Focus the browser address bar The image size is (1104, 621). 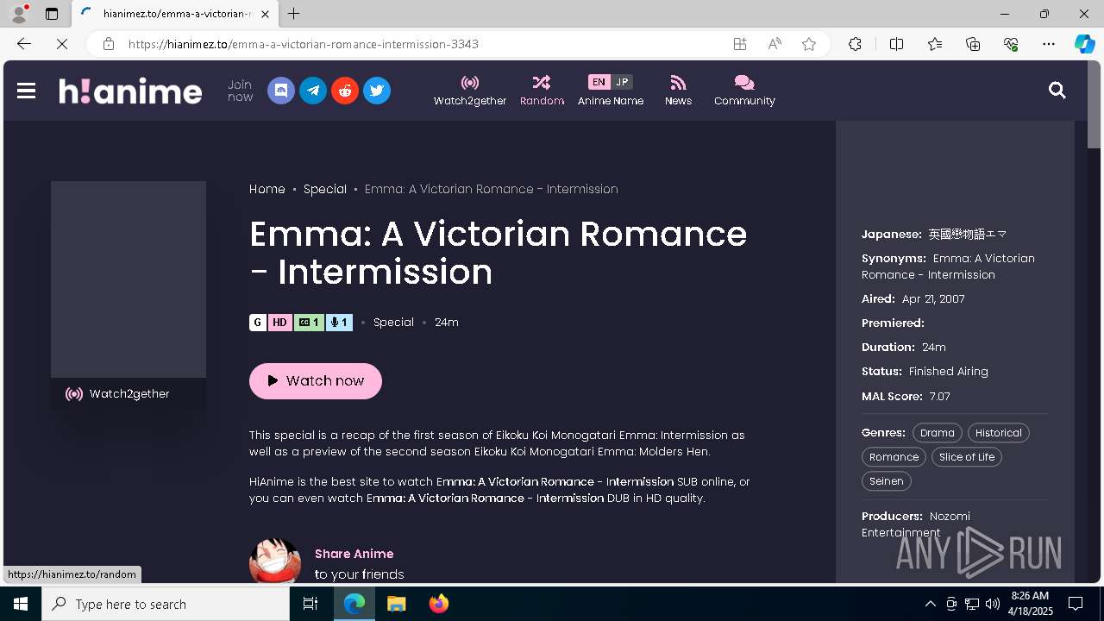click(x=423, y=44)
